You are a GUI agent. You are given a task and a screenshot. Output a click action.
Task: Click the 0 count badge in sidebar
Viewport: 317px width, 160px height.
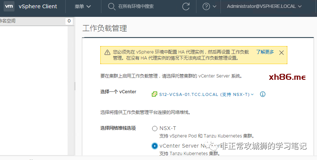pyautogui.click(x=69, y=21)
